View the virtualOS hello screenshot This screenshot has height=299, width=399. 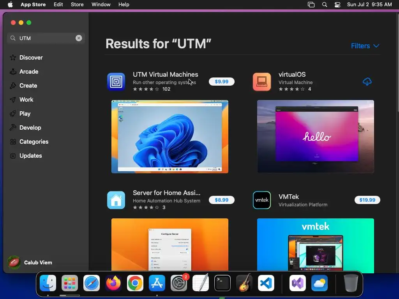click(x=316, y=137)
